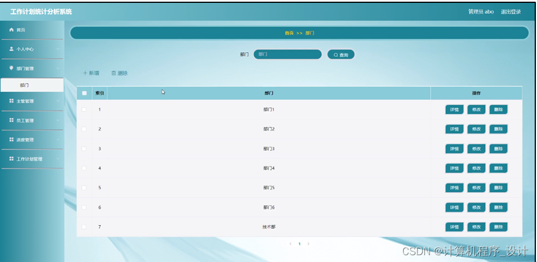537x262 pixels.
Task: Check the checkbox for row 部门2
Action: pyautogui.click(x=84, y=129)
